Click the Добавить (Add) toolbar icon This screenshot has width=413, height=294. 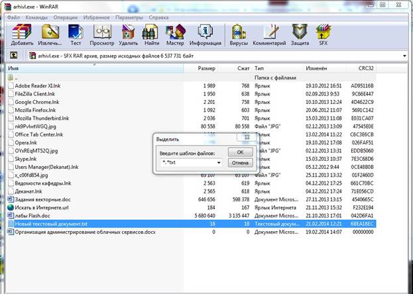pos(22,32)
